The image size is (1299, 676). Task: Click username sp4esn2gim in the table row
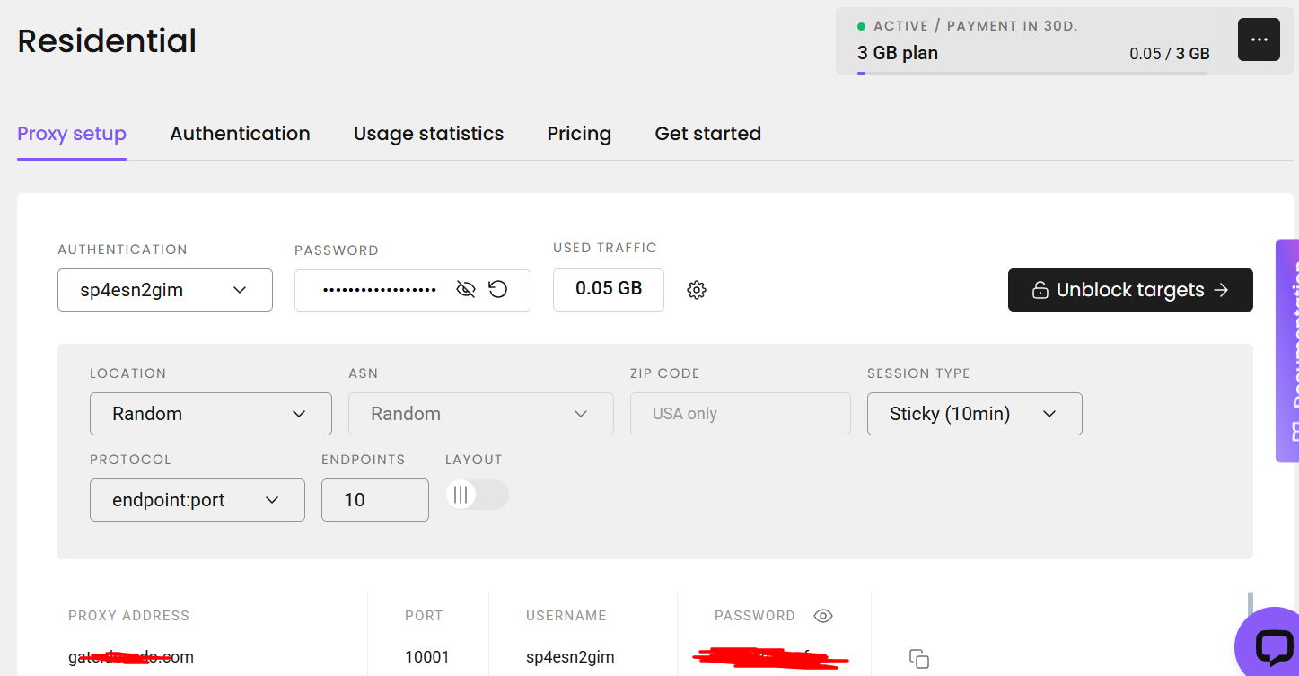point(570,657)
